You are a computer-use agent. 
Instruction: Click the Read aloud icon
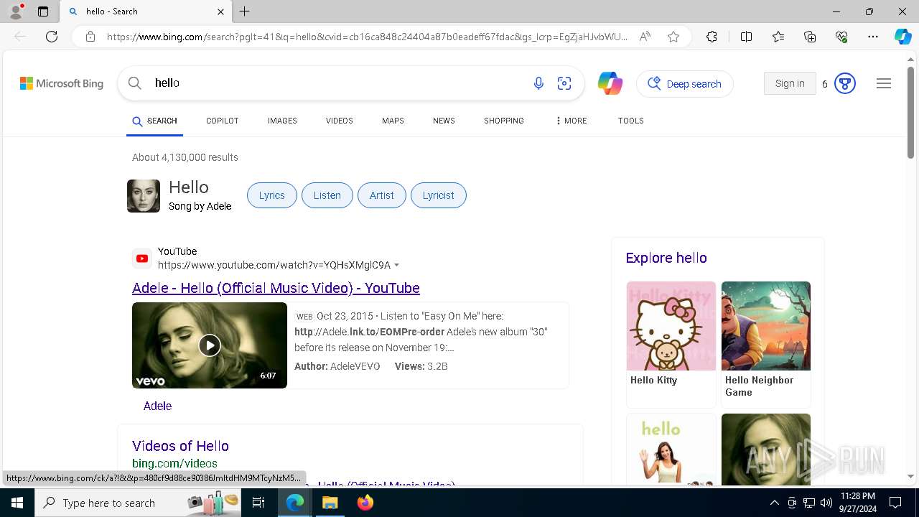point(645,37)
